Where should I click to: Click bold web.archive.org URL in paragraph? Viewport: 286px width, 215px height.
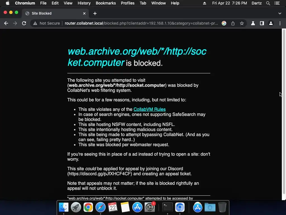(117, 85)
